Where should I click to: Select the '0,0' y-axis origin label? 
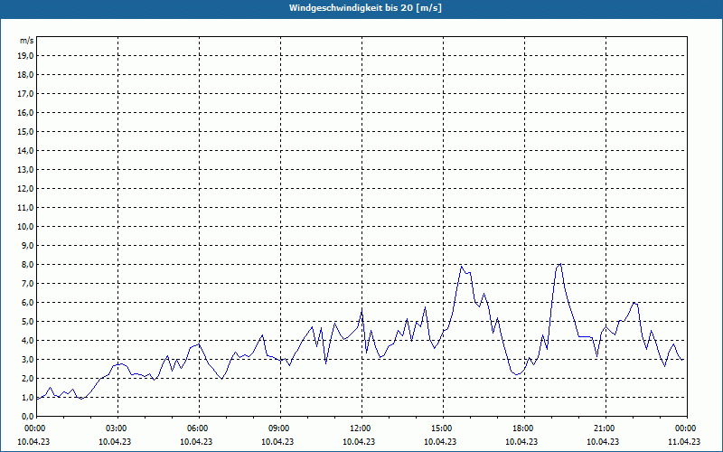click(x=28, y=417)
